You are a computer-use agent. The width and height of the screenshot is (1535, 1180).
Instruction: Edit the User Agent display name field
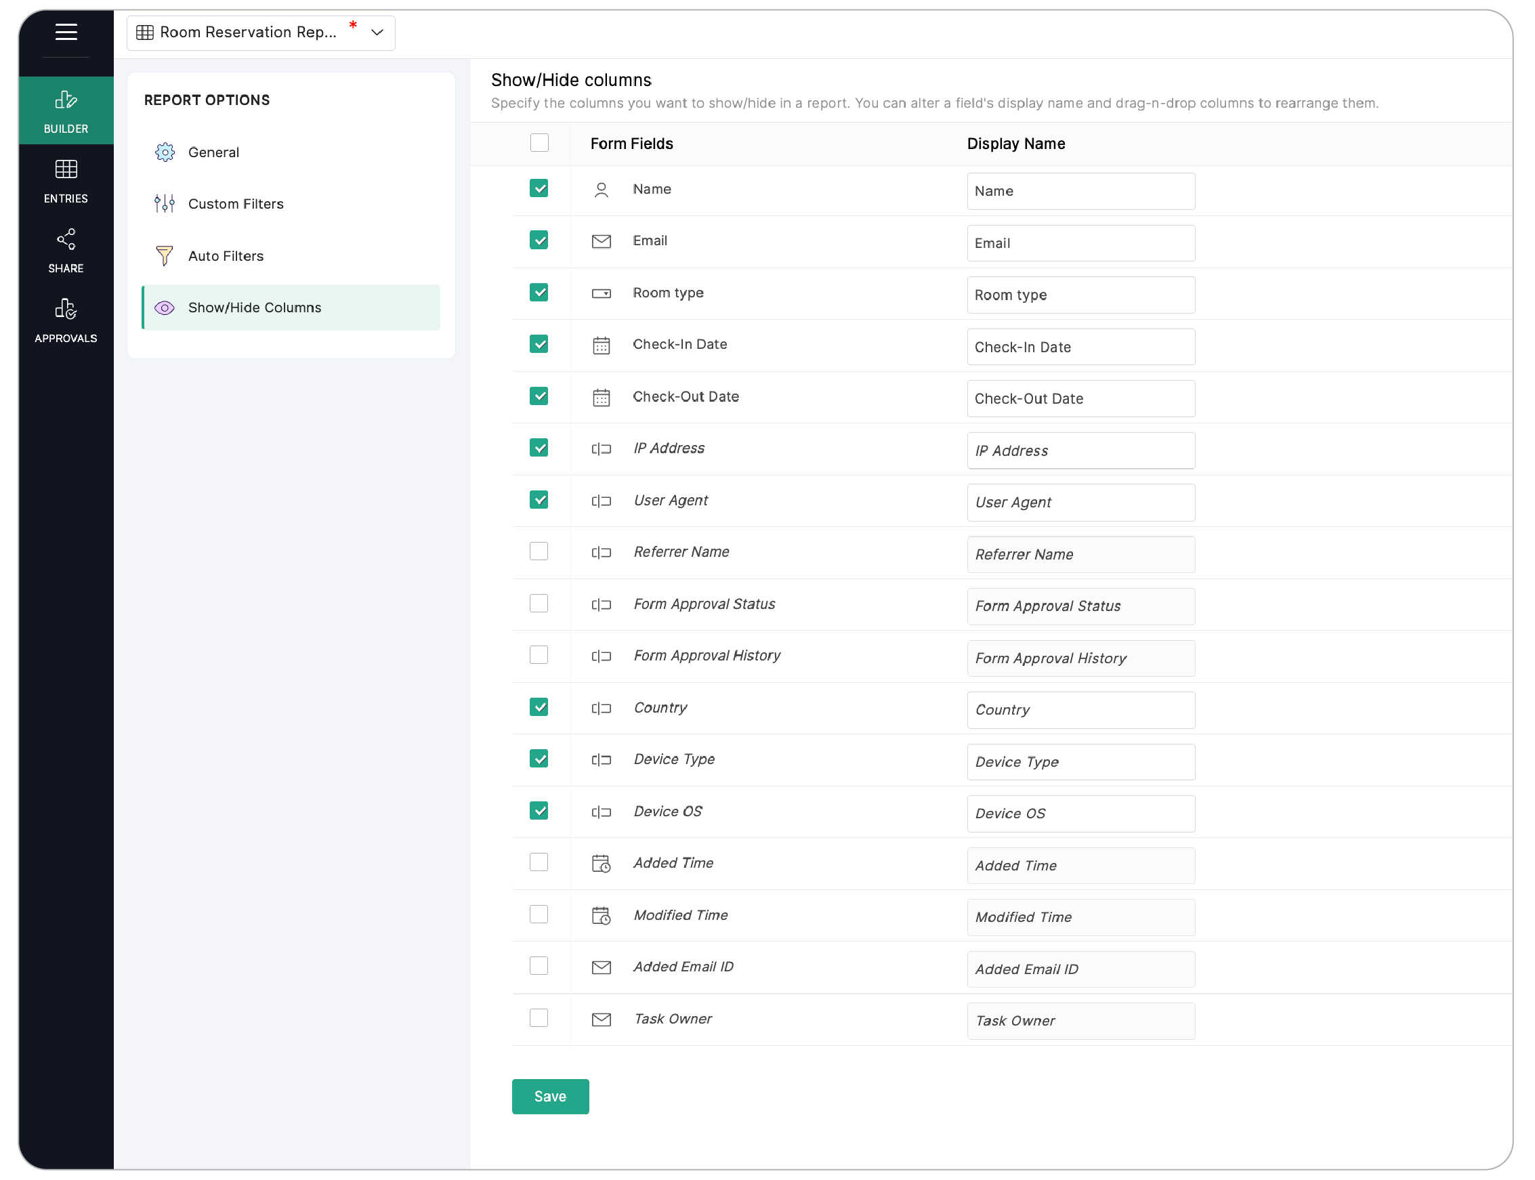(x=1080, y=502)
